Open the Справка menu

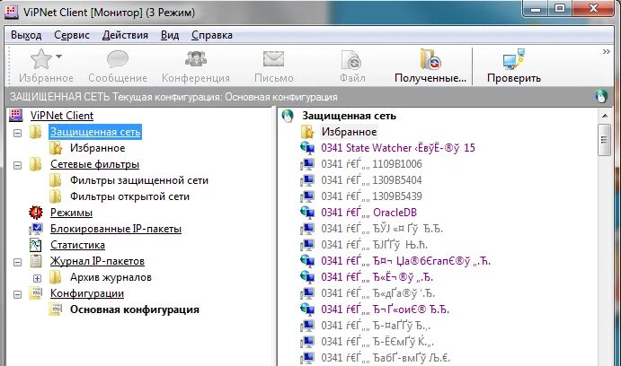212,35
